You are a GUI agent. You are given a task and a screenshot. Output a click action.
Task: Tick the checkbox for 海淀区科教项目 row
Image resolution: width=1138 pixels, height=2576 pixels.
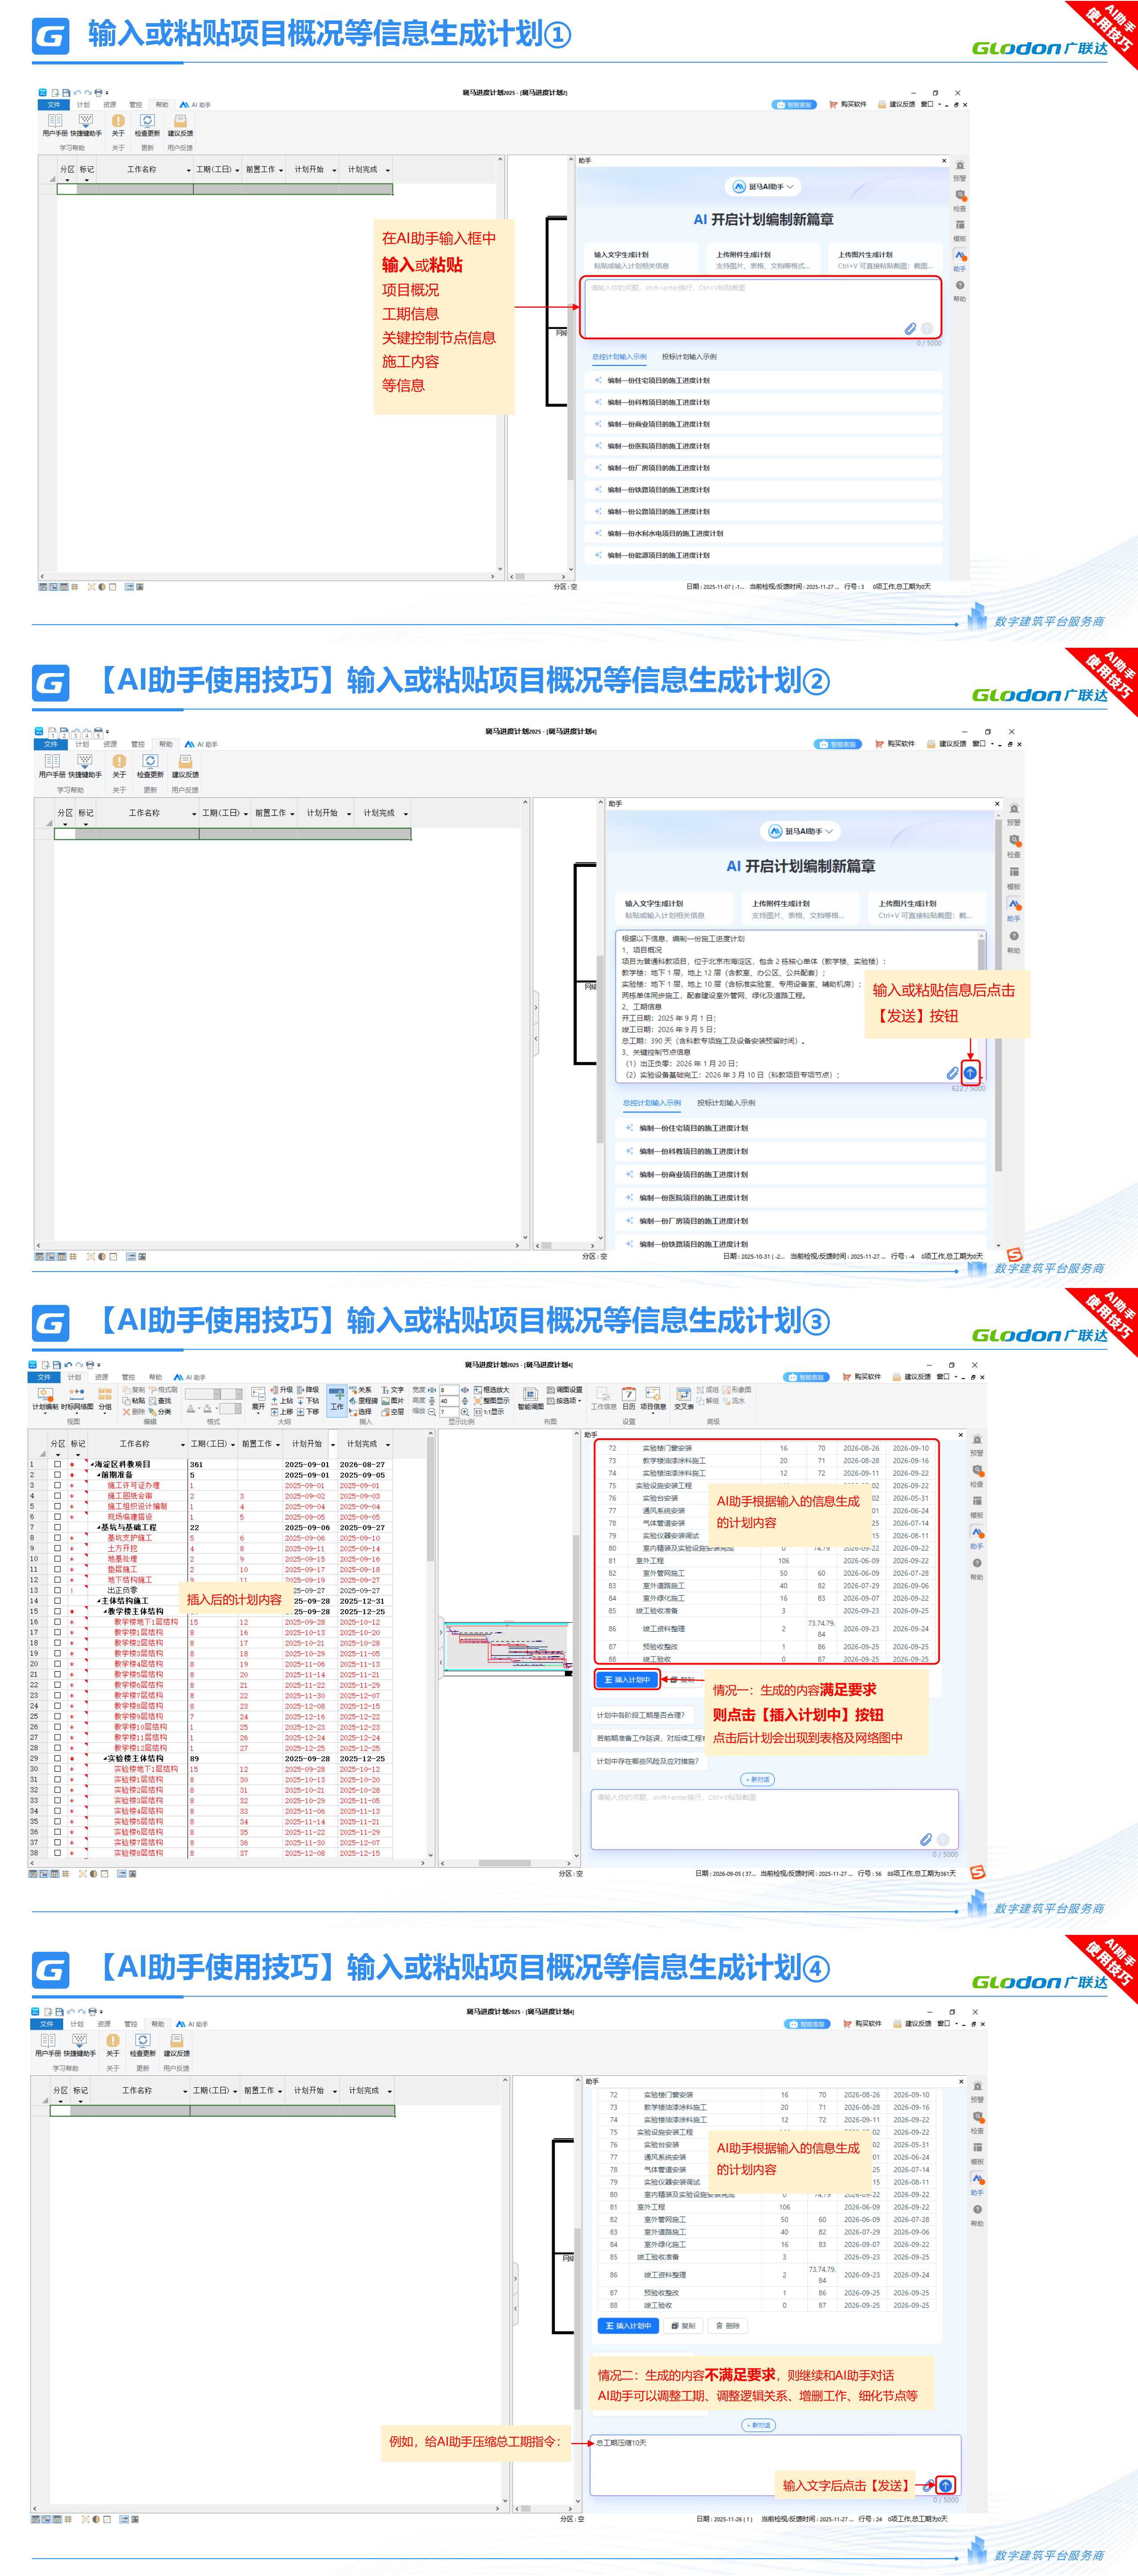[x=57, y=1464]
